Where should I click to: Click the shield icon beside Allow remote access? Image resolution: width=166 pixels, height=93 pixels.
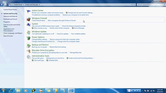pos(33,28)
